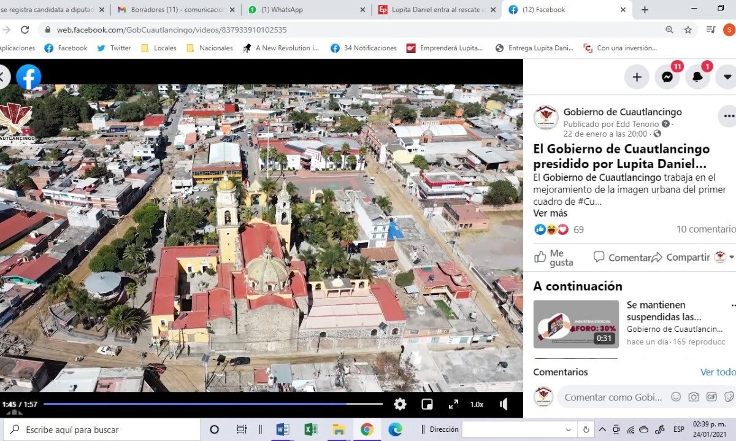The width and height of the screenshot is (736, 441).
Task: Open File Explorer from the taskbar
Action: coord(339,429)
